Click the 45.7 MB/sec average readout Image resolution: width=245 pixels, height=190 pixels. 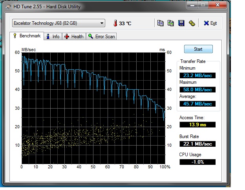(x=197, y=104)
